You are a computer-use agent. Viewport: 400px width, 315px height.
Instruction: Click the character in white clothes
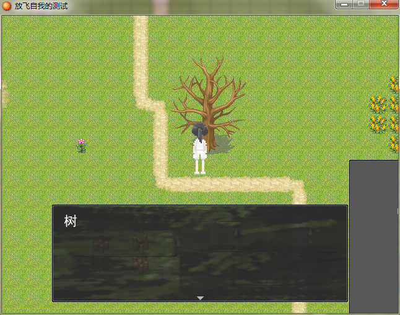coord(200,148)
